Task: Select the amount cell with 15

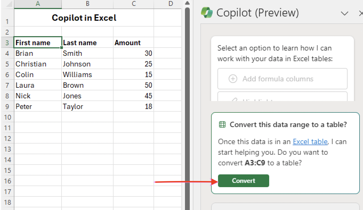Action: point(134,74)
